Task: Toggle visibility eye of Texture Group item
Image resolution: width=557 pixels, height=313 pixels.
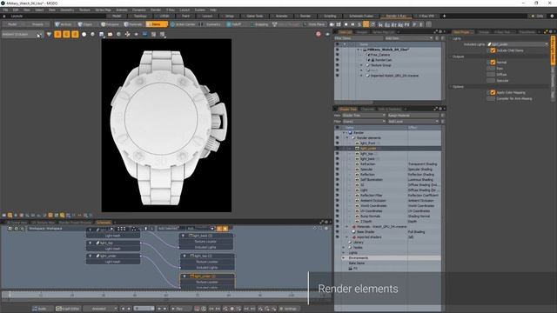Action: [337, 65]
